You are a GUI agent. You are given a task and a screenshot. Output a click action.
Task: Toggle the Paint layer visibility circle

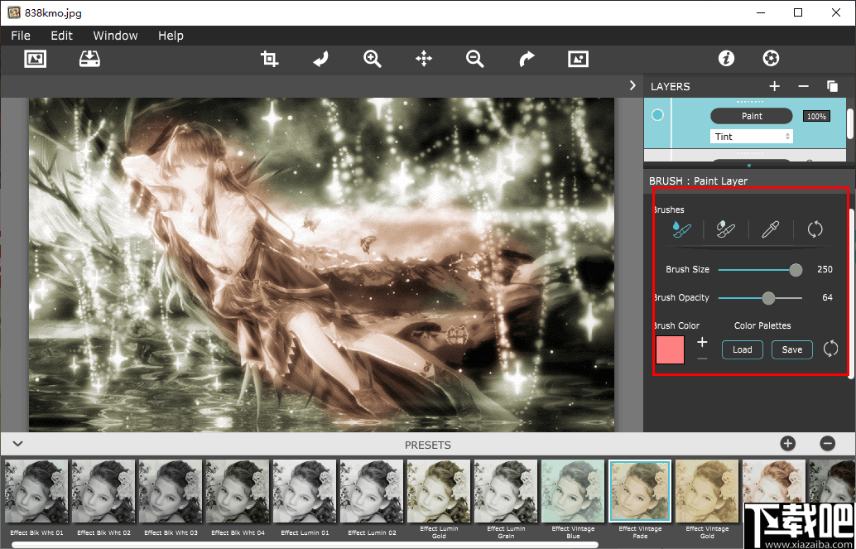pyautogui.click(x=658, y=115)
